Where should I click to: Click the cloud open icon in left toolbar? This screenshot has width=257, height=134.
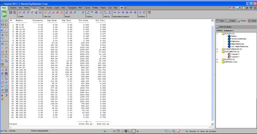6,21
